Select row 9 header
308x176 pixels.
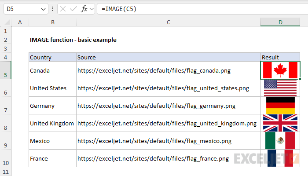pos(5,141)
